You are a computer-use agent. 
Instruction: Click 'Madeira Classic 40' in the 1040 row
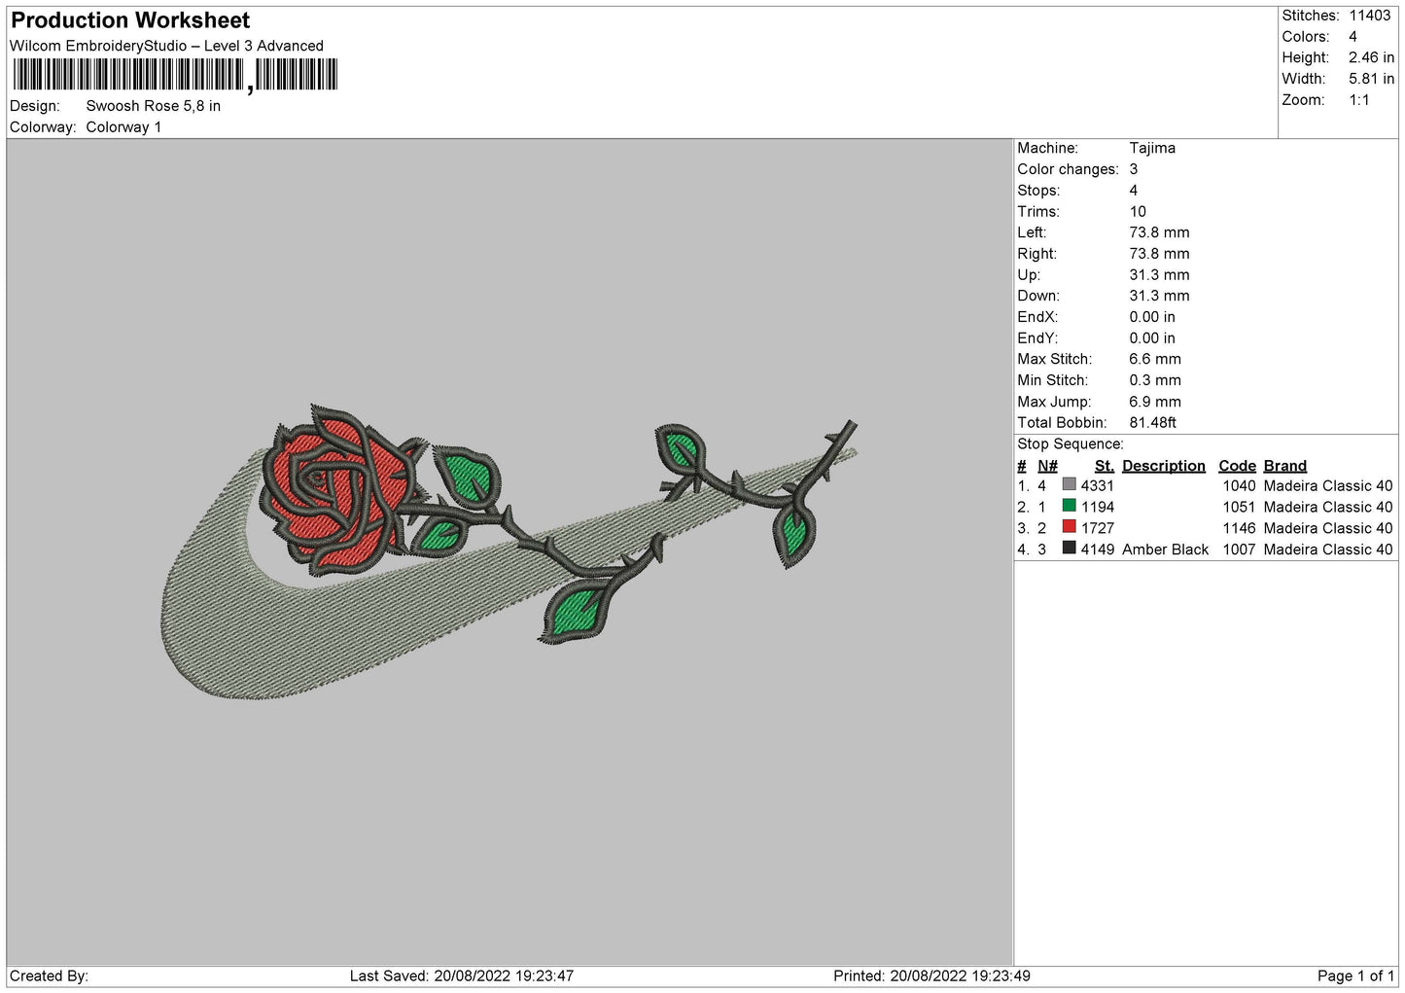(1328, 485)
